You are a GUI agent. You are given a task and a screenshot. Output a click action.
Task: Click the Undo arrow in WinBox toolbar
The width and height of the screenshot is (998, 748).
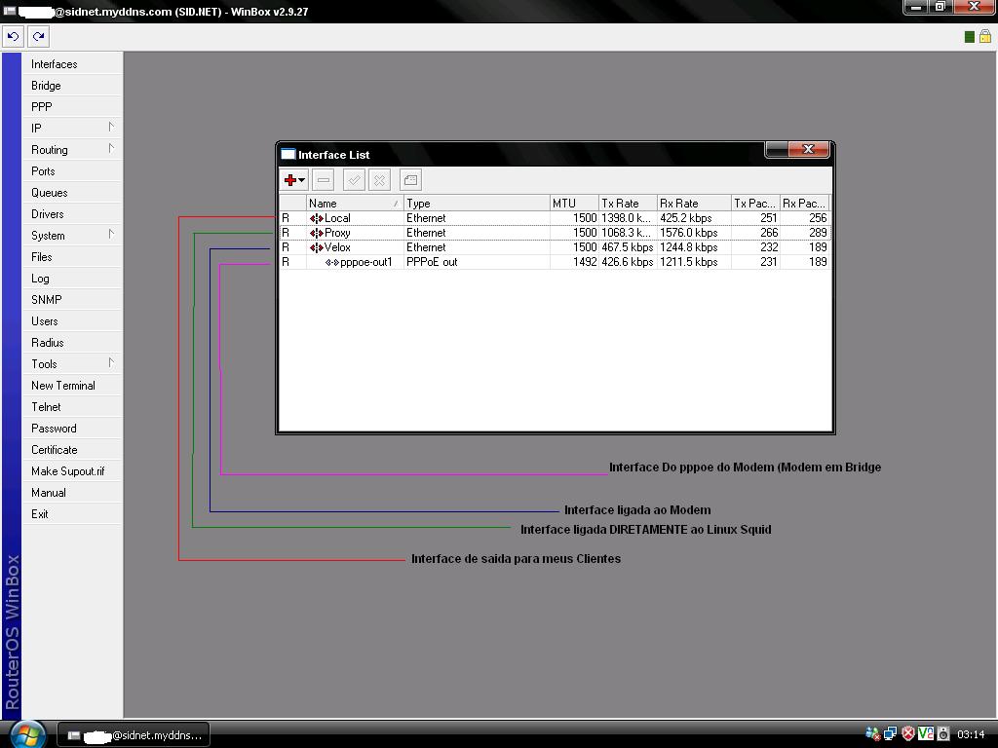tap(13, 37)
